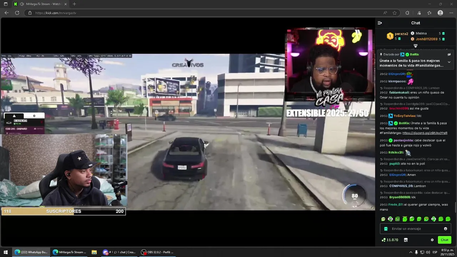Expand the pinned message chevron

point(449,62)
